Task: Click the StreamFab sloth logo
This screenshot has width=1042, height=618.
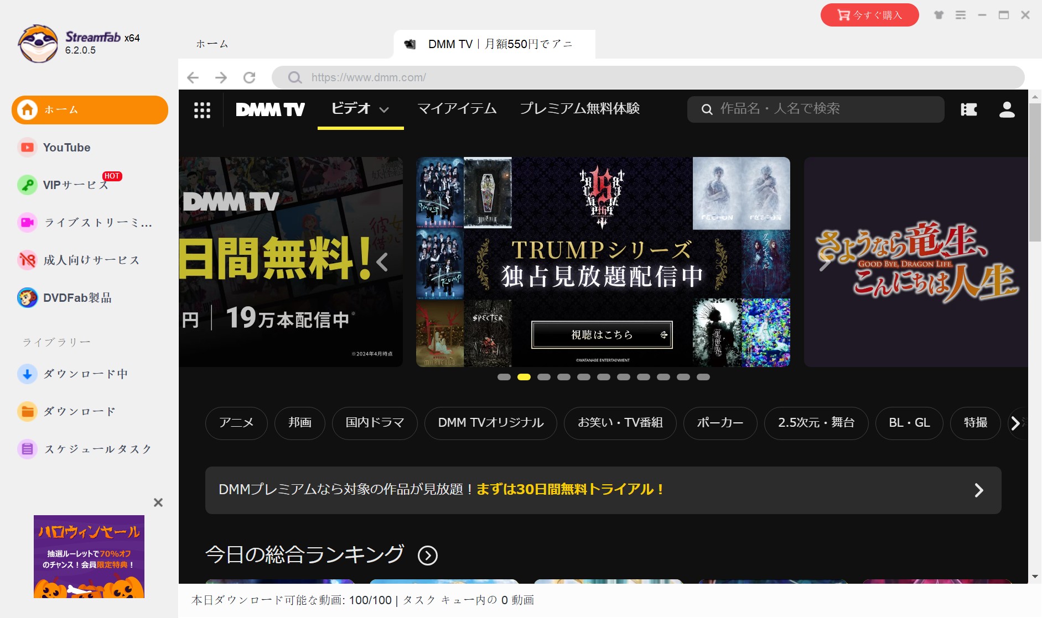Action: (38, 44)
